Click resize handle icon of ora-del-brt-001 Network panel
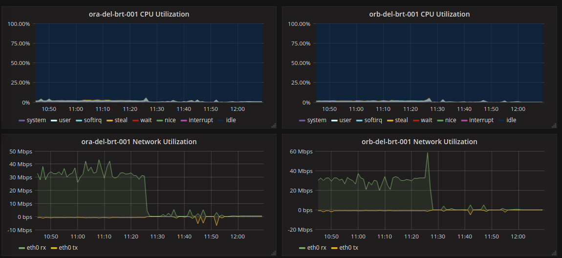The image size is (562, 258). (x=274, y=253)
